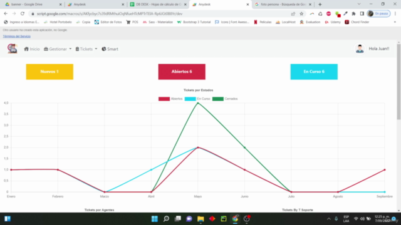Click the En Curso data point at Abril
The height and width of the screenshot is (225, 401).
pos(151,169)
